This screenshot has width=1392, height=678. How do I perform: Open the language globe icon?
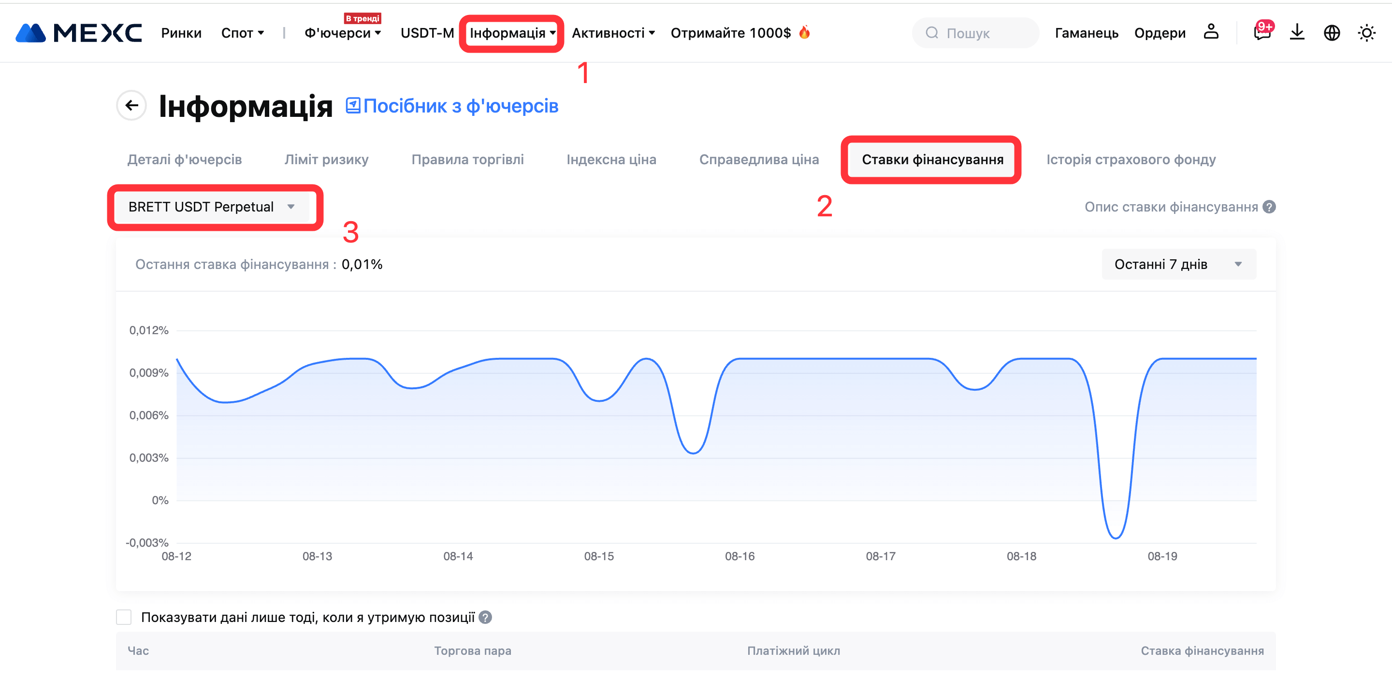pos(1332,33)
